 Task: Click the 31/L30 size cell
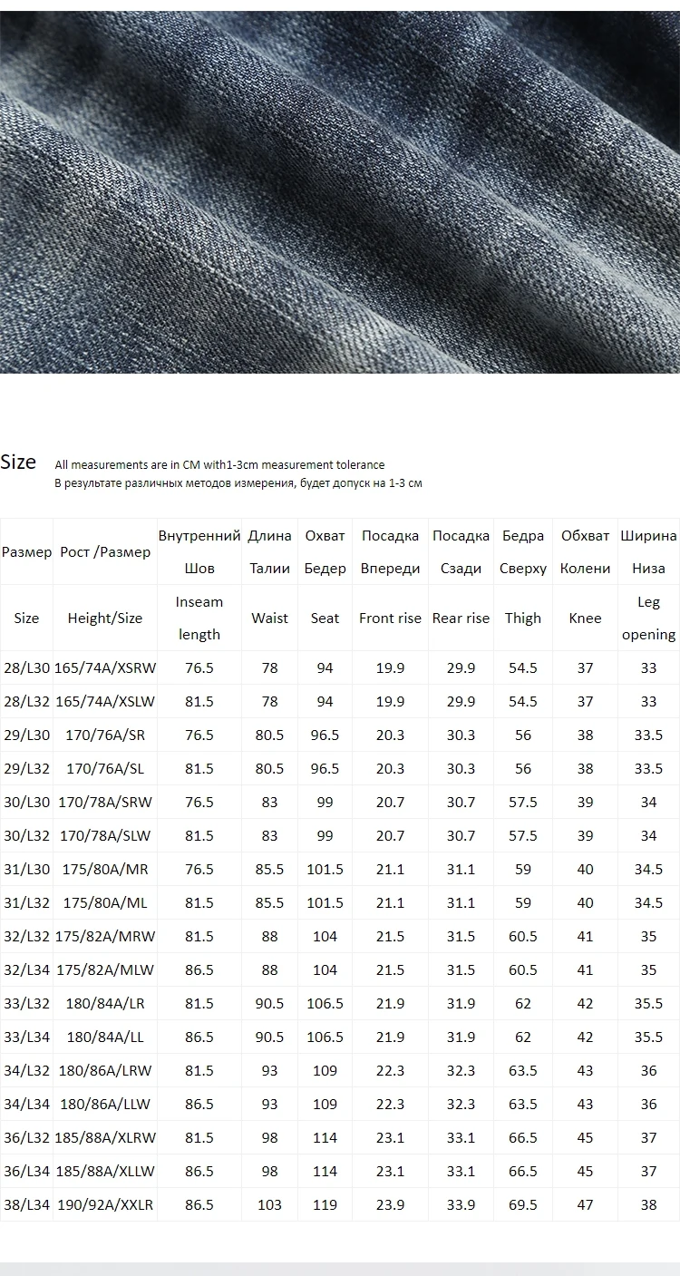[x=26, y=869]
